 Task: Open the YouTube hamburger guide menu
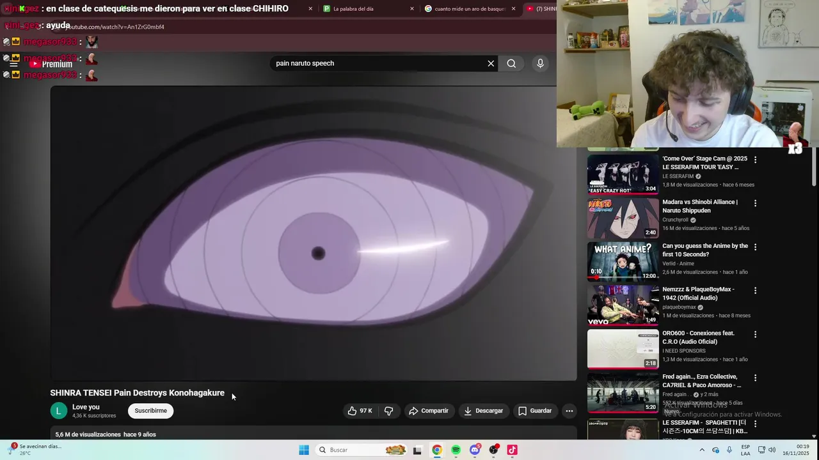pyautogui.click(x=13, y=64)
